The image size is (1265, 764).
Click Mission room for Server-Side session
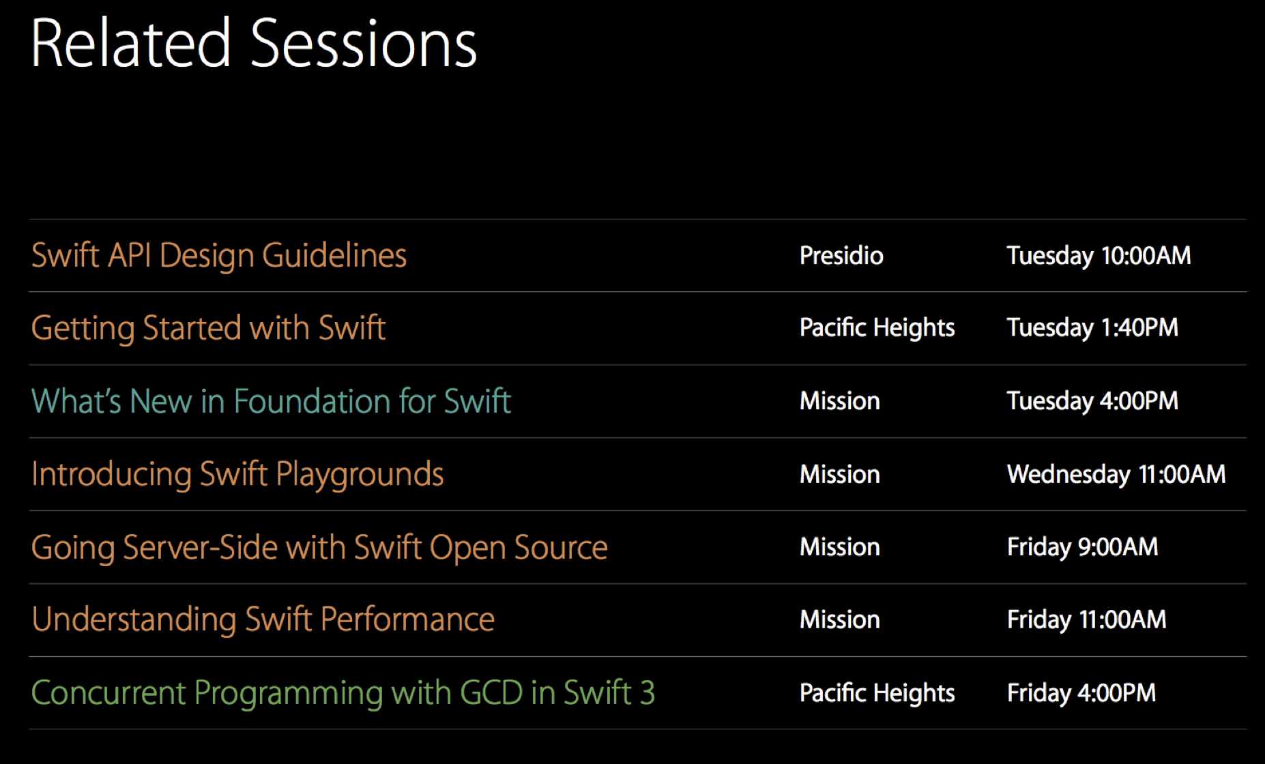pyautogui.click(x=840, y=547)
